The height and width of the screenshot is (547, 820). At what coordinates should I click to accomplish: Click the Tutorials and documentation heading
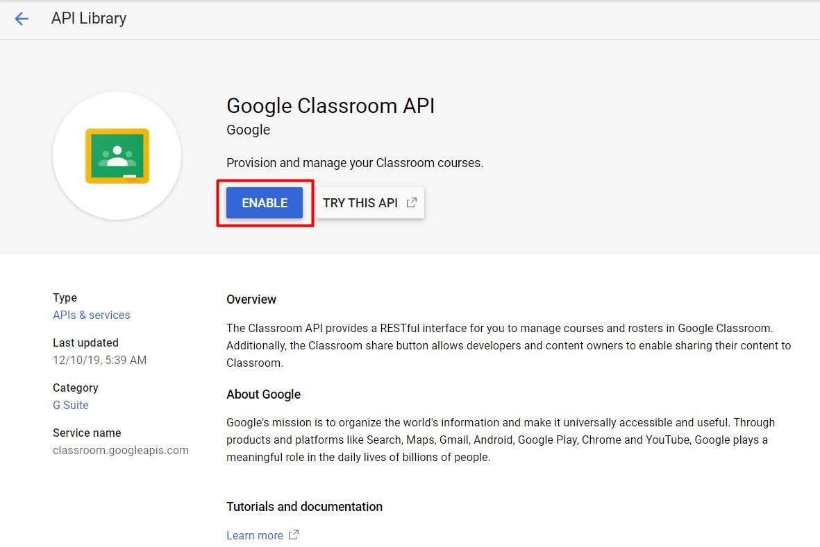coord(304,507)
